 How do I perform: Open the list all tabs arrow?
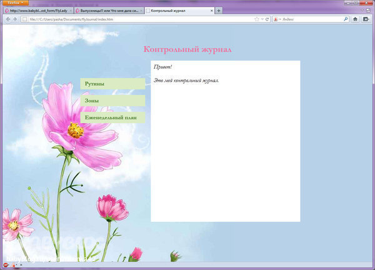point(362,11)
